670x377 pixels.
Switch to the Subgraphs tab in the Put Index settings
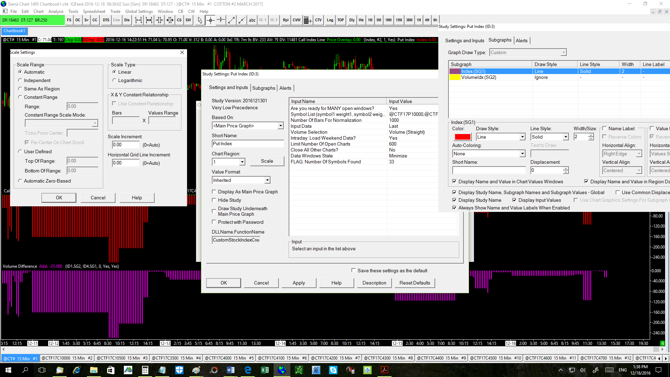(263, 88)
